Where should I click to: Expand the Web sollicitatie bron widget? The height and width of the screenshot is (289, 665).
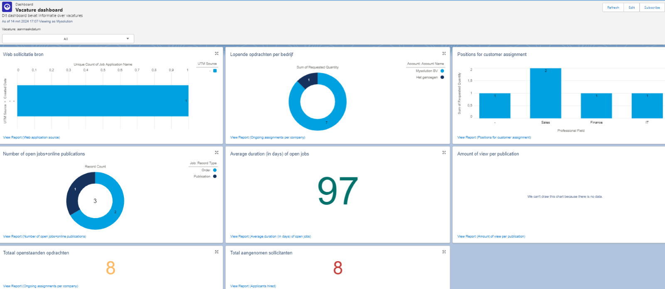pos(217,53)
